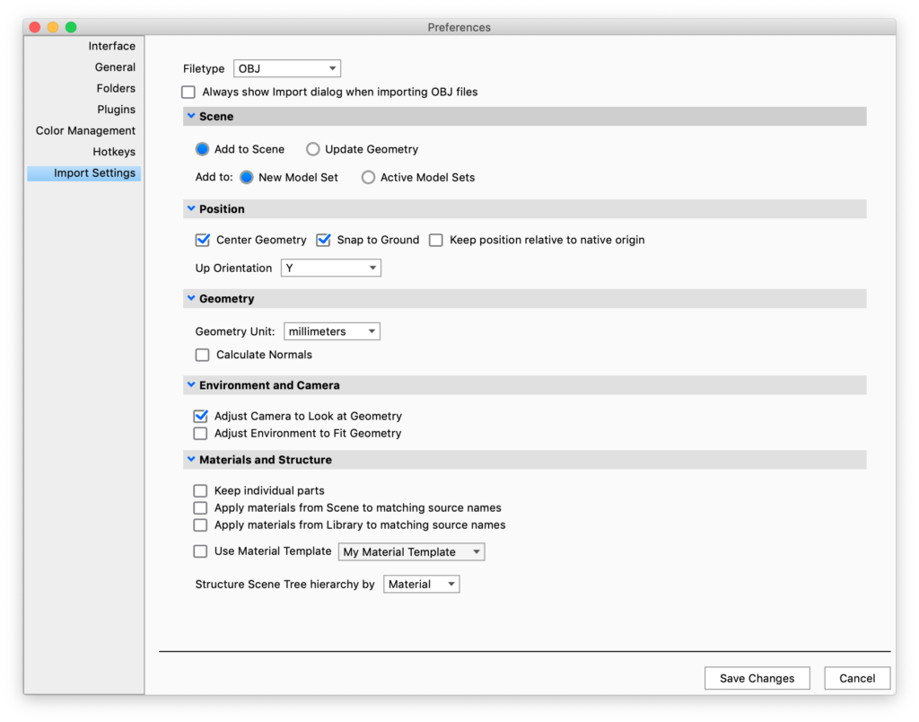The image size is (919, 722).
Task: Uncheck the Center Geometry checkbox
Action: 203,240
